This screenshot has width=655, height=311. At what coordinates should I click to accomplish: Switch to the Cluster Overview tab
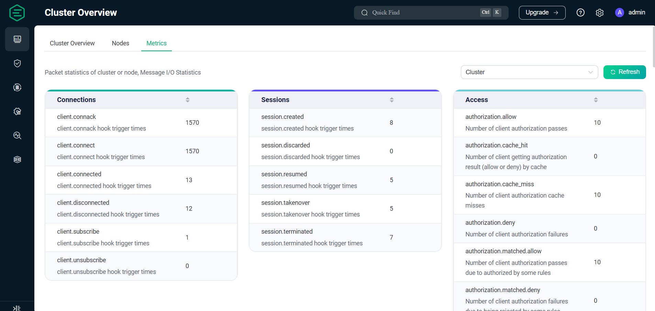click(x=72, y=43)
